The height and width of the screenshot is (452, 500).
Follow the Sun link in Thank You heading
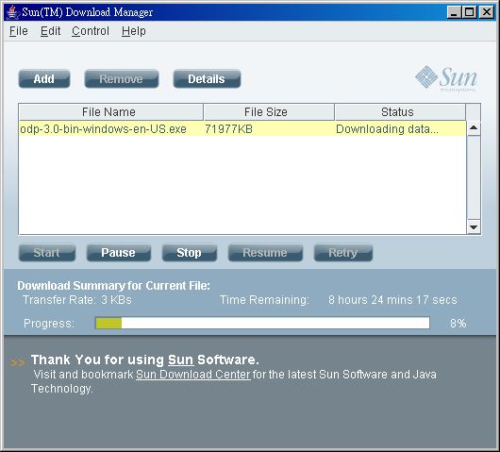pyautogui.click(x=181, y=360)
